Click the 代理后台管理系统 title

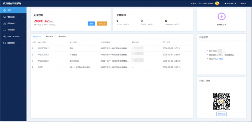[x=12, y=3]
